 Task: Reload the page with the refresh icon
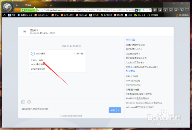point(150,10)
